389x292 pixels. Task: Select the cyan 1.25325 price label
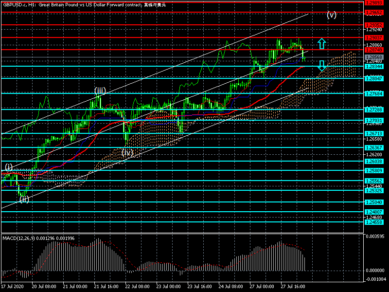tap(374, 190)
